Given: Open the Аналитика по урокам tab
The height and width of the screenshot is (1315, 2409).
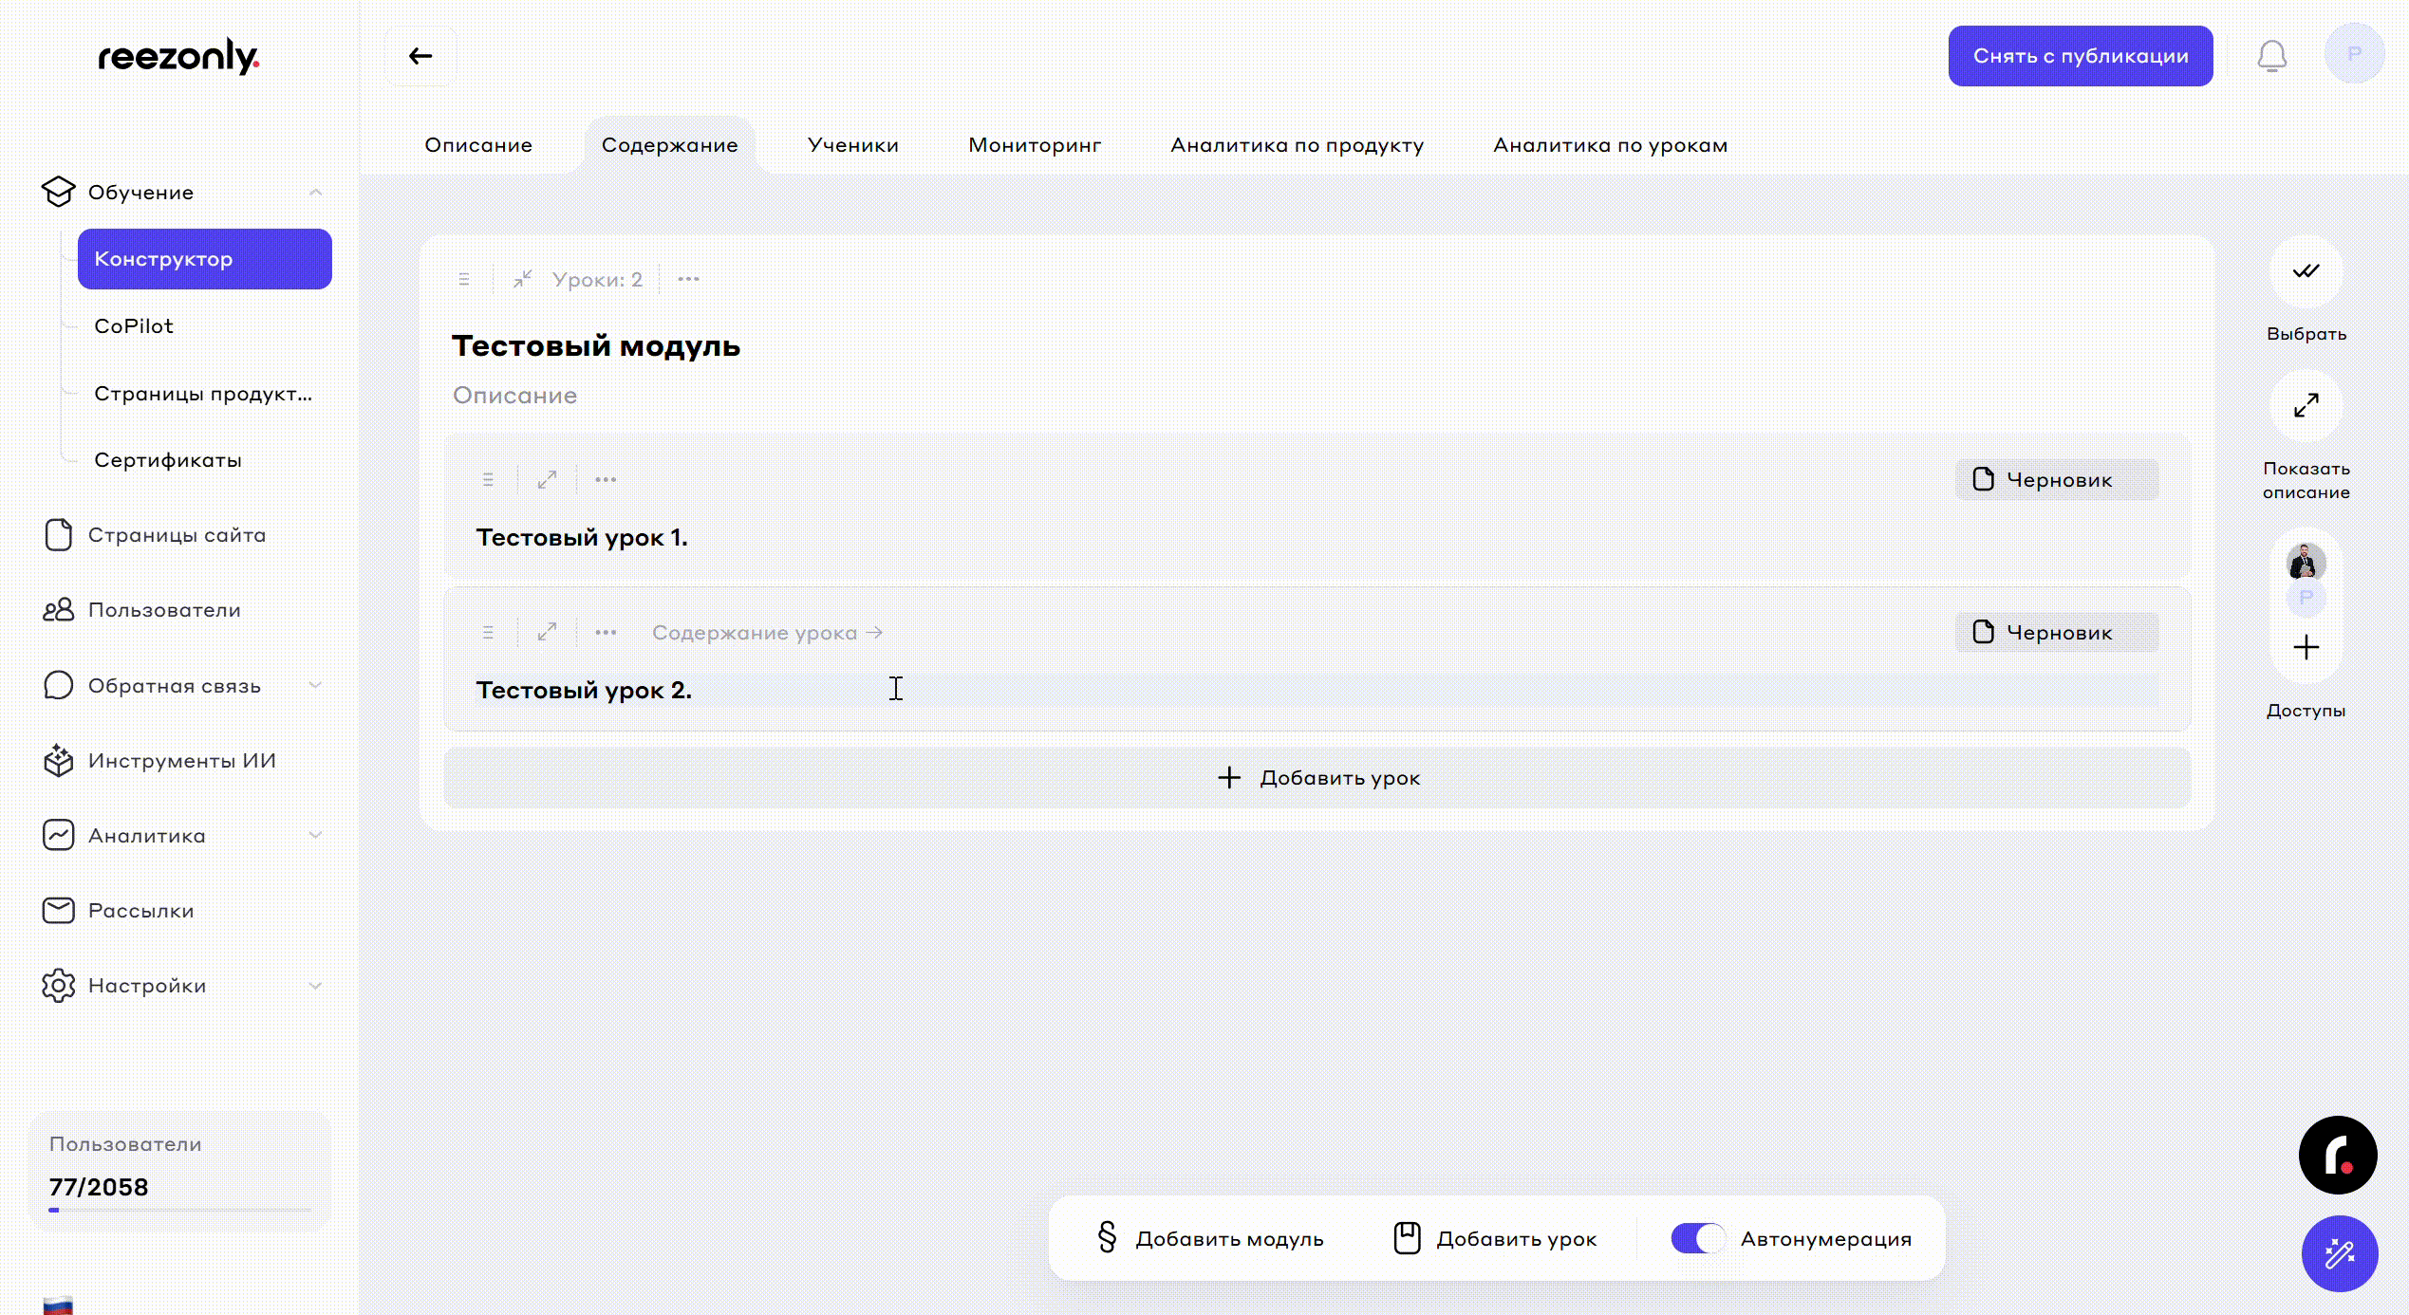Looking at the screenshot, I should (1610, 145).
